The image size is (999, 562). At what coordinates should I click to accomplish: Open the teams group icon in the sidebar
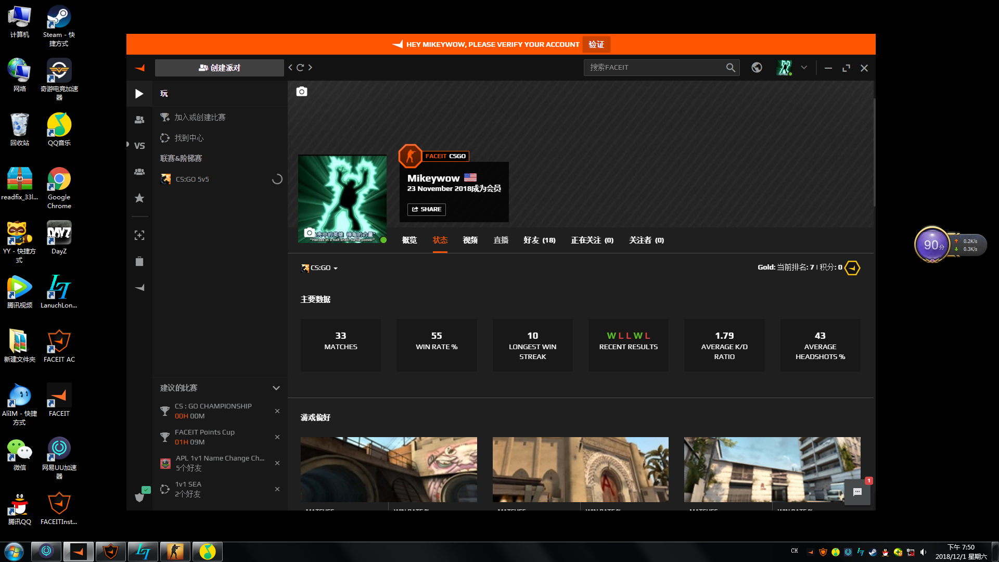click(x=139, y=172)
